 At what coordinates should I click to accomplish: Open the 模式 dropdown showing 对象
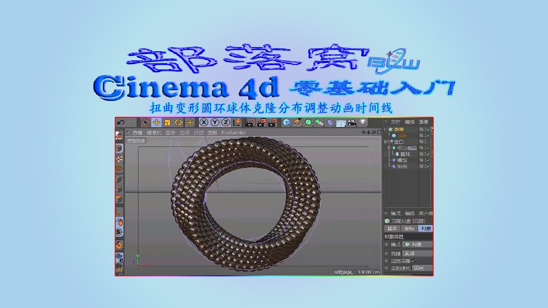pyautogui.click(x=417, y=244)
